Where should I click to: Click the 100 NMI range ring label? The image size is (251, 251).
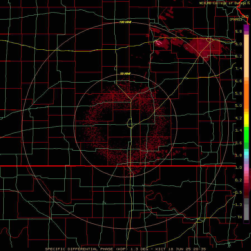coord(125,22)
